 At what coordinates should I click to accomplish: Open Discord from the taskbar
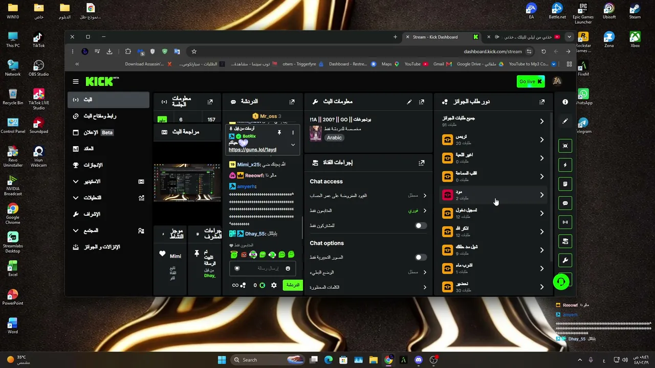(419, 360)
